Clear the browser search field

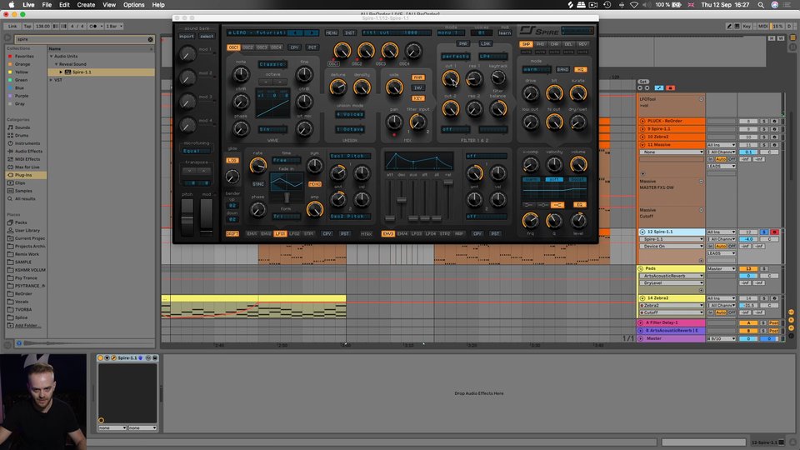[x=151, y=39]
